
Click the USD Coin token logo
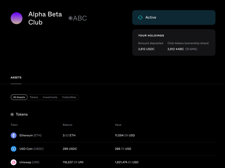pos(14,149)
